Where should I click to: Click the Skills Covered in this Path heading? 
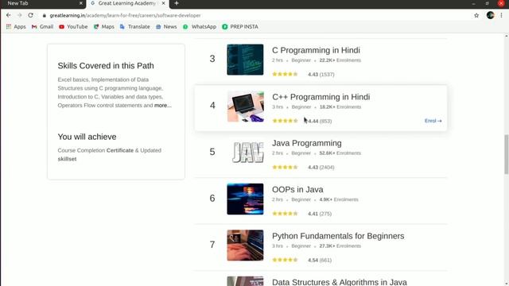point(106,65)
